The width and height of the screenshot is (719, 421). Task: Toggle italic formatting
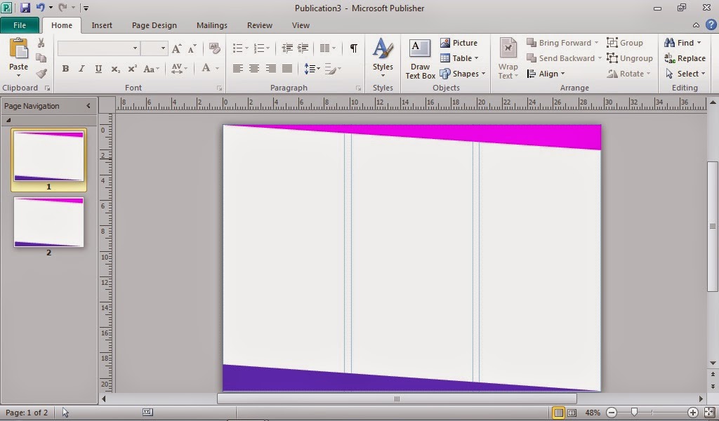point(81,69)
